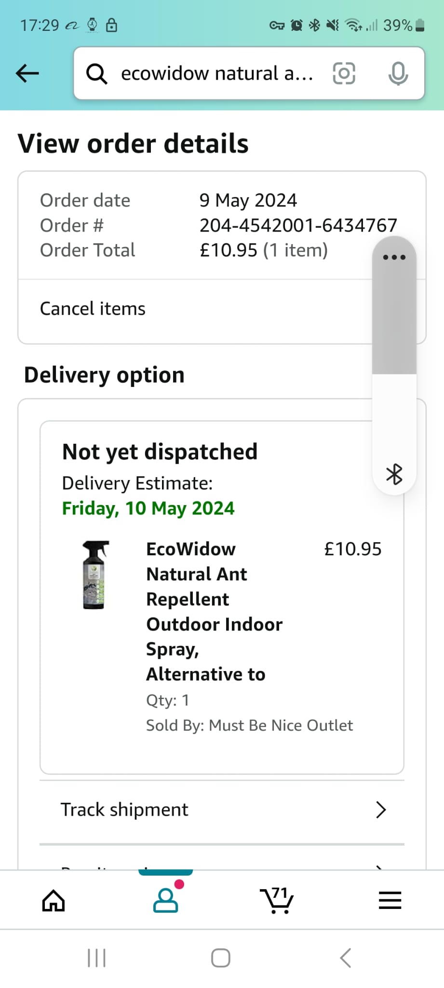Open the hamburger menu
Image resolution: width=444 pixels, height=988 pixels.
point(390,900)
